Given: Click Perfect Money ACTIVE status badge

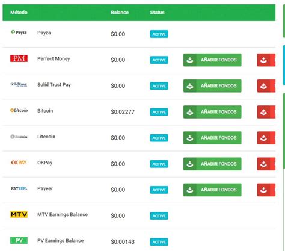Looking at the screenshot, I should click(x=159, y=60).
